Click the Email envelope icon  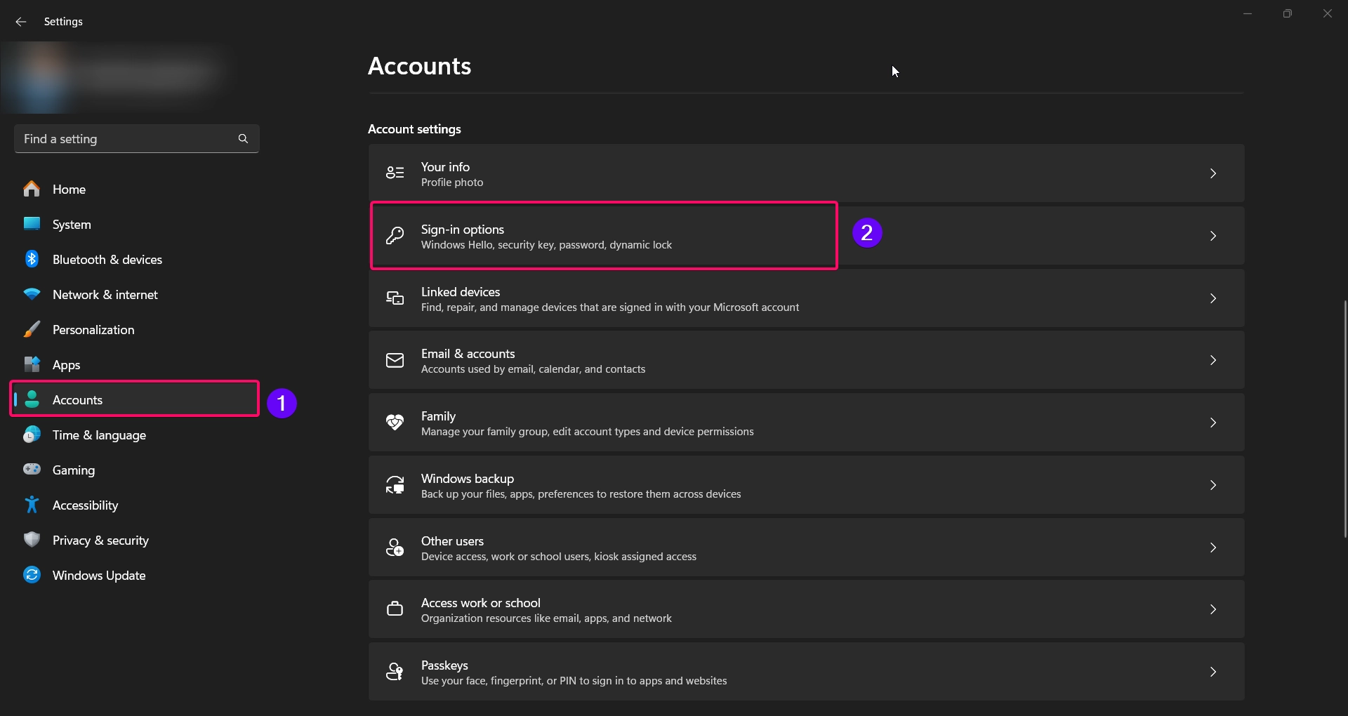395,360
